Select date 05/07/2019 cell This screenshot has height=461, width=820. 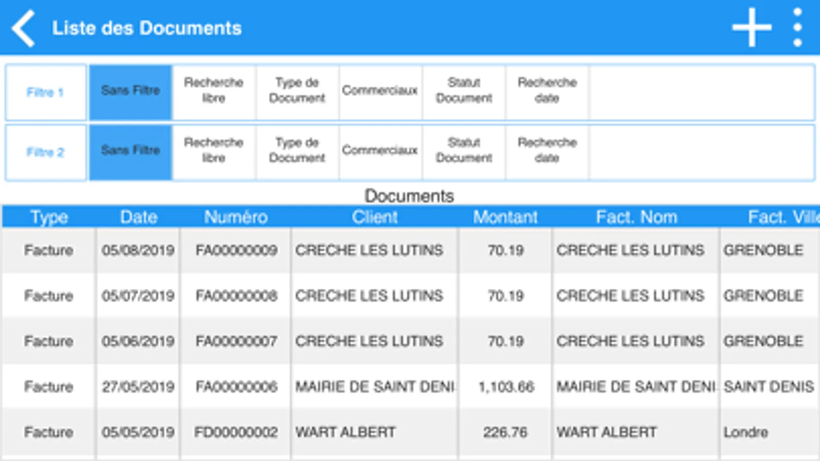[x=138, y=296]
